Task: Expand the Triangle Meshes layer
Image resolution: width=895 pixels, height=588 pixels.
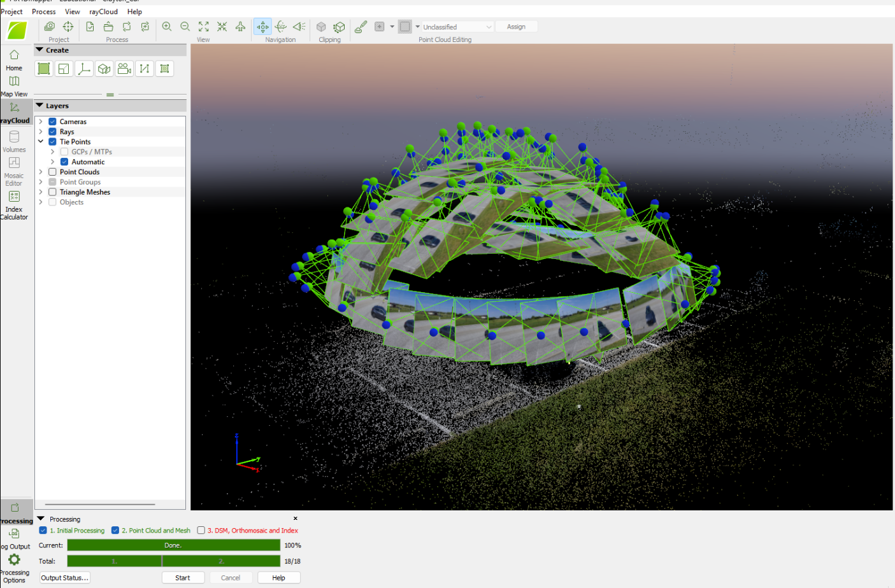Action: [x=41, y=192]
